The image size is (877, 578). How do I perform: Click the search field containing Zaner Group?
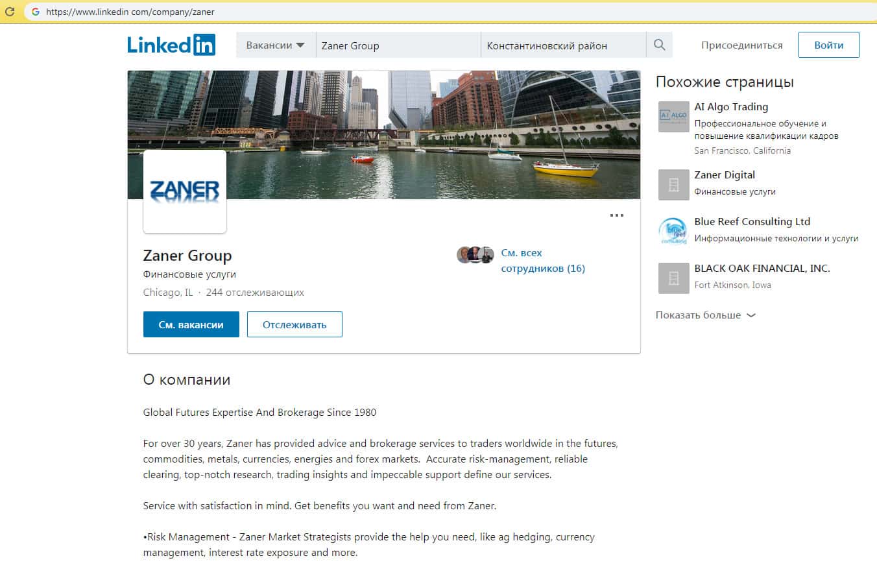pyautogui.click(x=398, y=45)
